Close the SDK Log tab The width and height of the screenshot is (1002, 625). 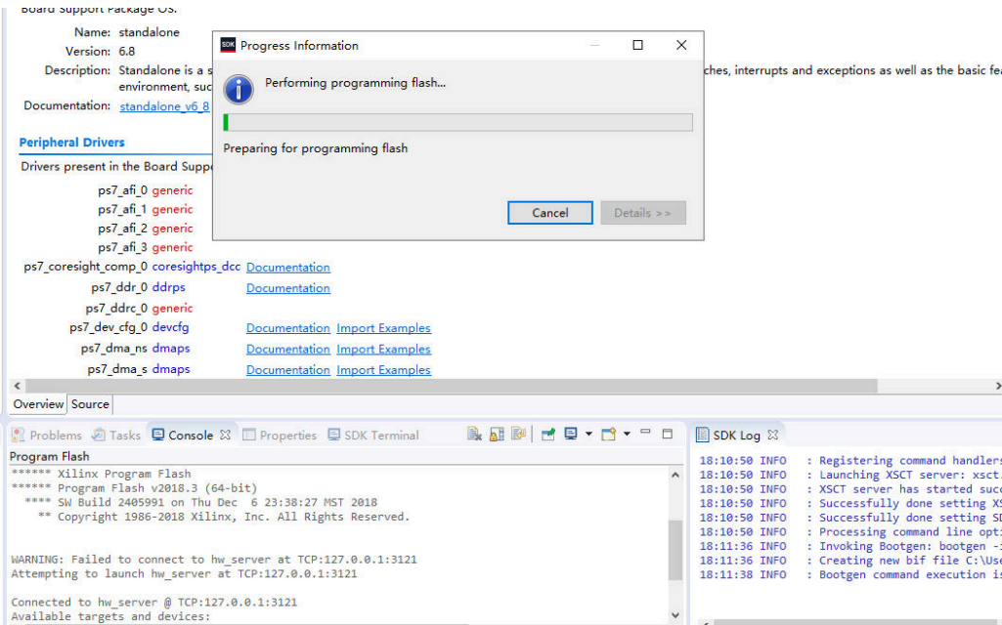point(772,435)
